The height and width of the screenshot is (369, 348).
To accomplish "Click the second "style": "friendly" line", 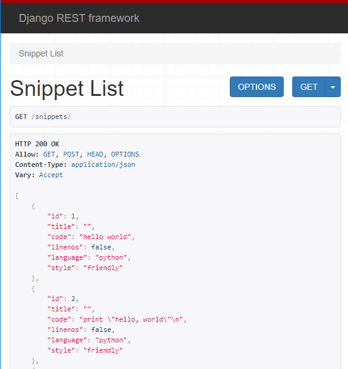I will 85,350.
